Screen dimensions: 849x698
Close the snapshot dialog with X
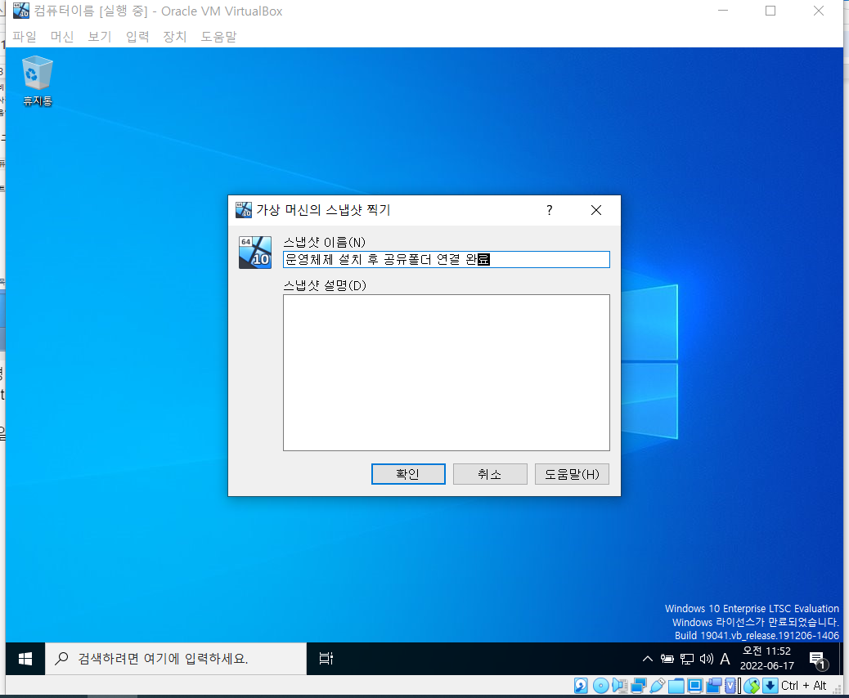[596, 210]
